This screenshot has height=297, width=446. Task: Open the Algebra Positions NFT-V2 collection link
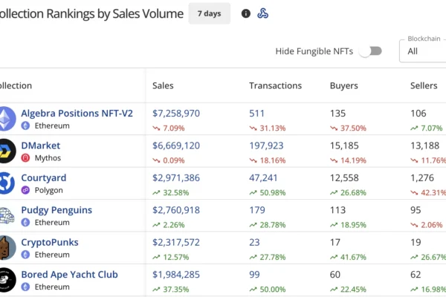tap(77, 114)
